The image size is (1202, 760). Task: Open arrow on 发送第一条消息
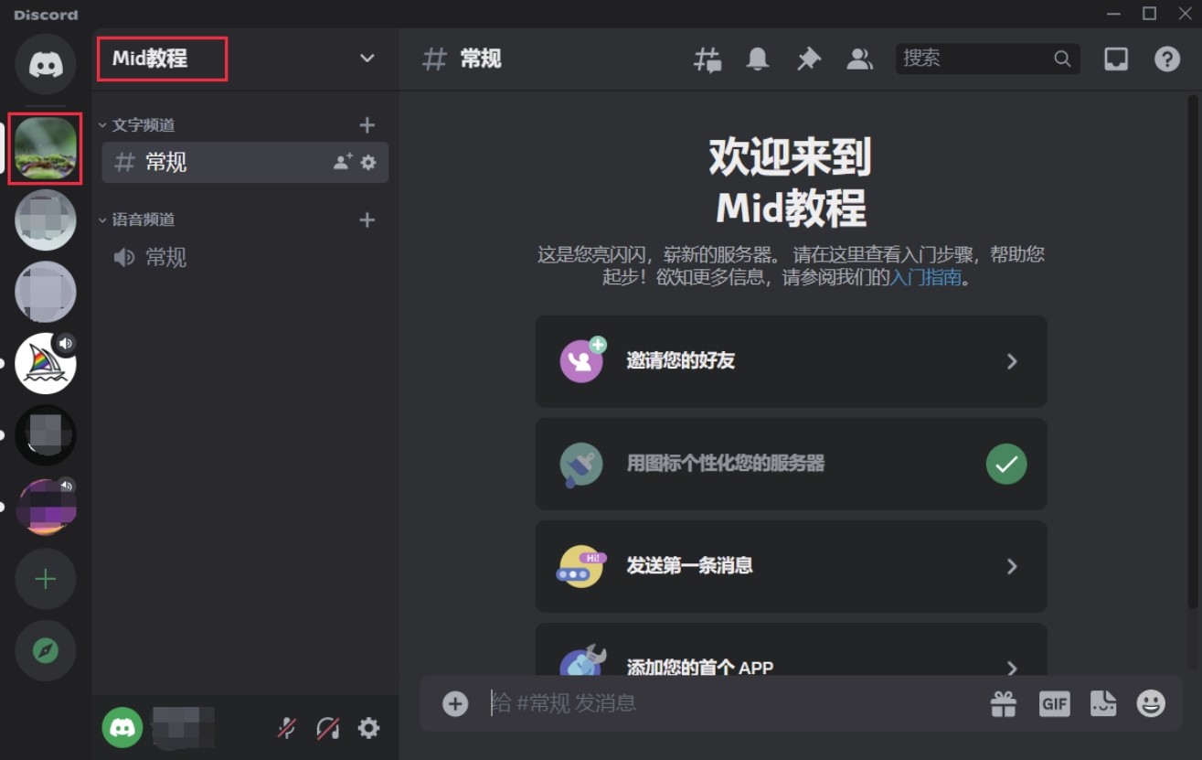(1012, 566)
